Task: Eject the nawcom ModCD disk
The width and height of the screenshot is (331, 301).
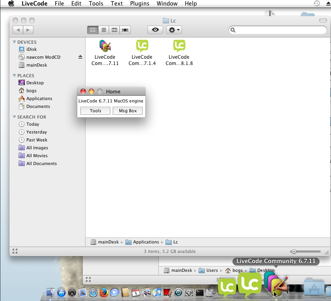Action: pyautogui.click(x=80, y=57)
